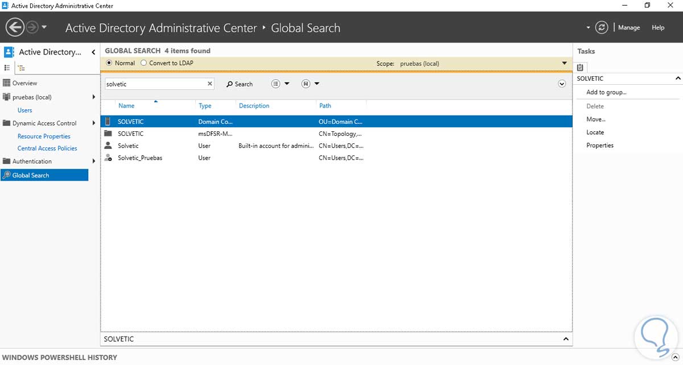Image resolution: width=683 pixels, height=365 pixels.
Task: Click the back navigation arrow
Action: coord(15,27)
